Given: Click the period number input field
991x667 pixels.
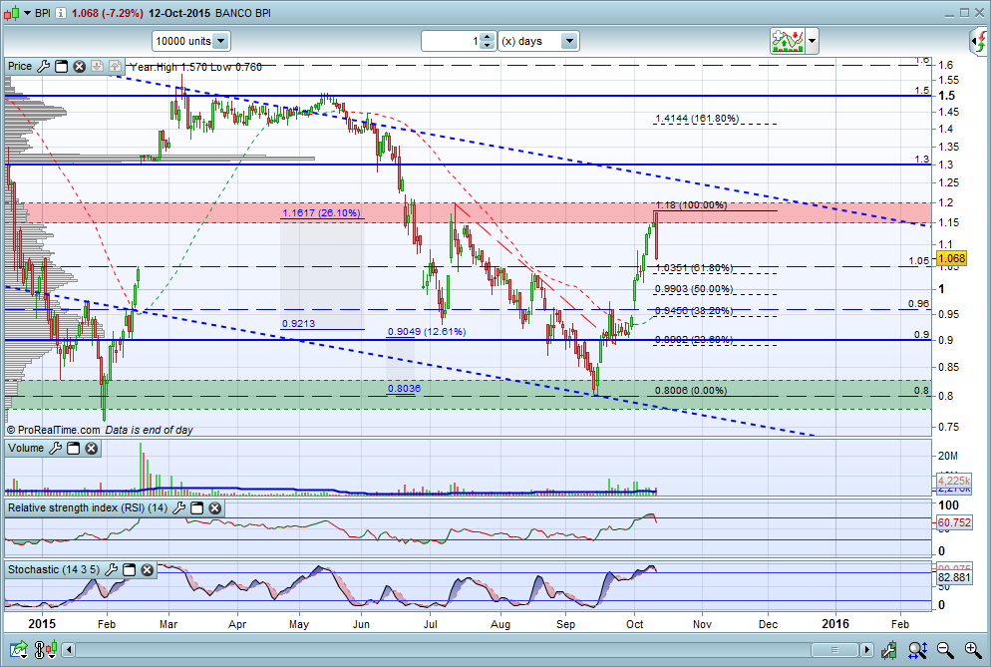Looking at the screenshot, I should (x=452, y=41).
